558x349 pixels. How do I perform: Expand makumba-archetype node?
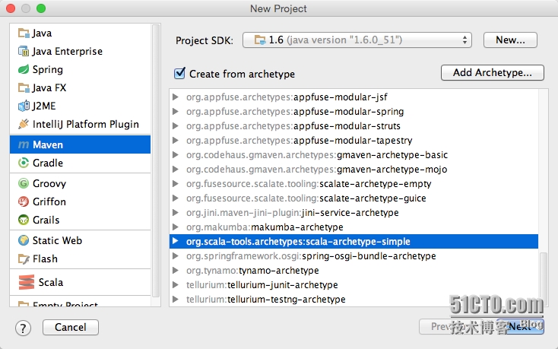[x=175, y=227]
